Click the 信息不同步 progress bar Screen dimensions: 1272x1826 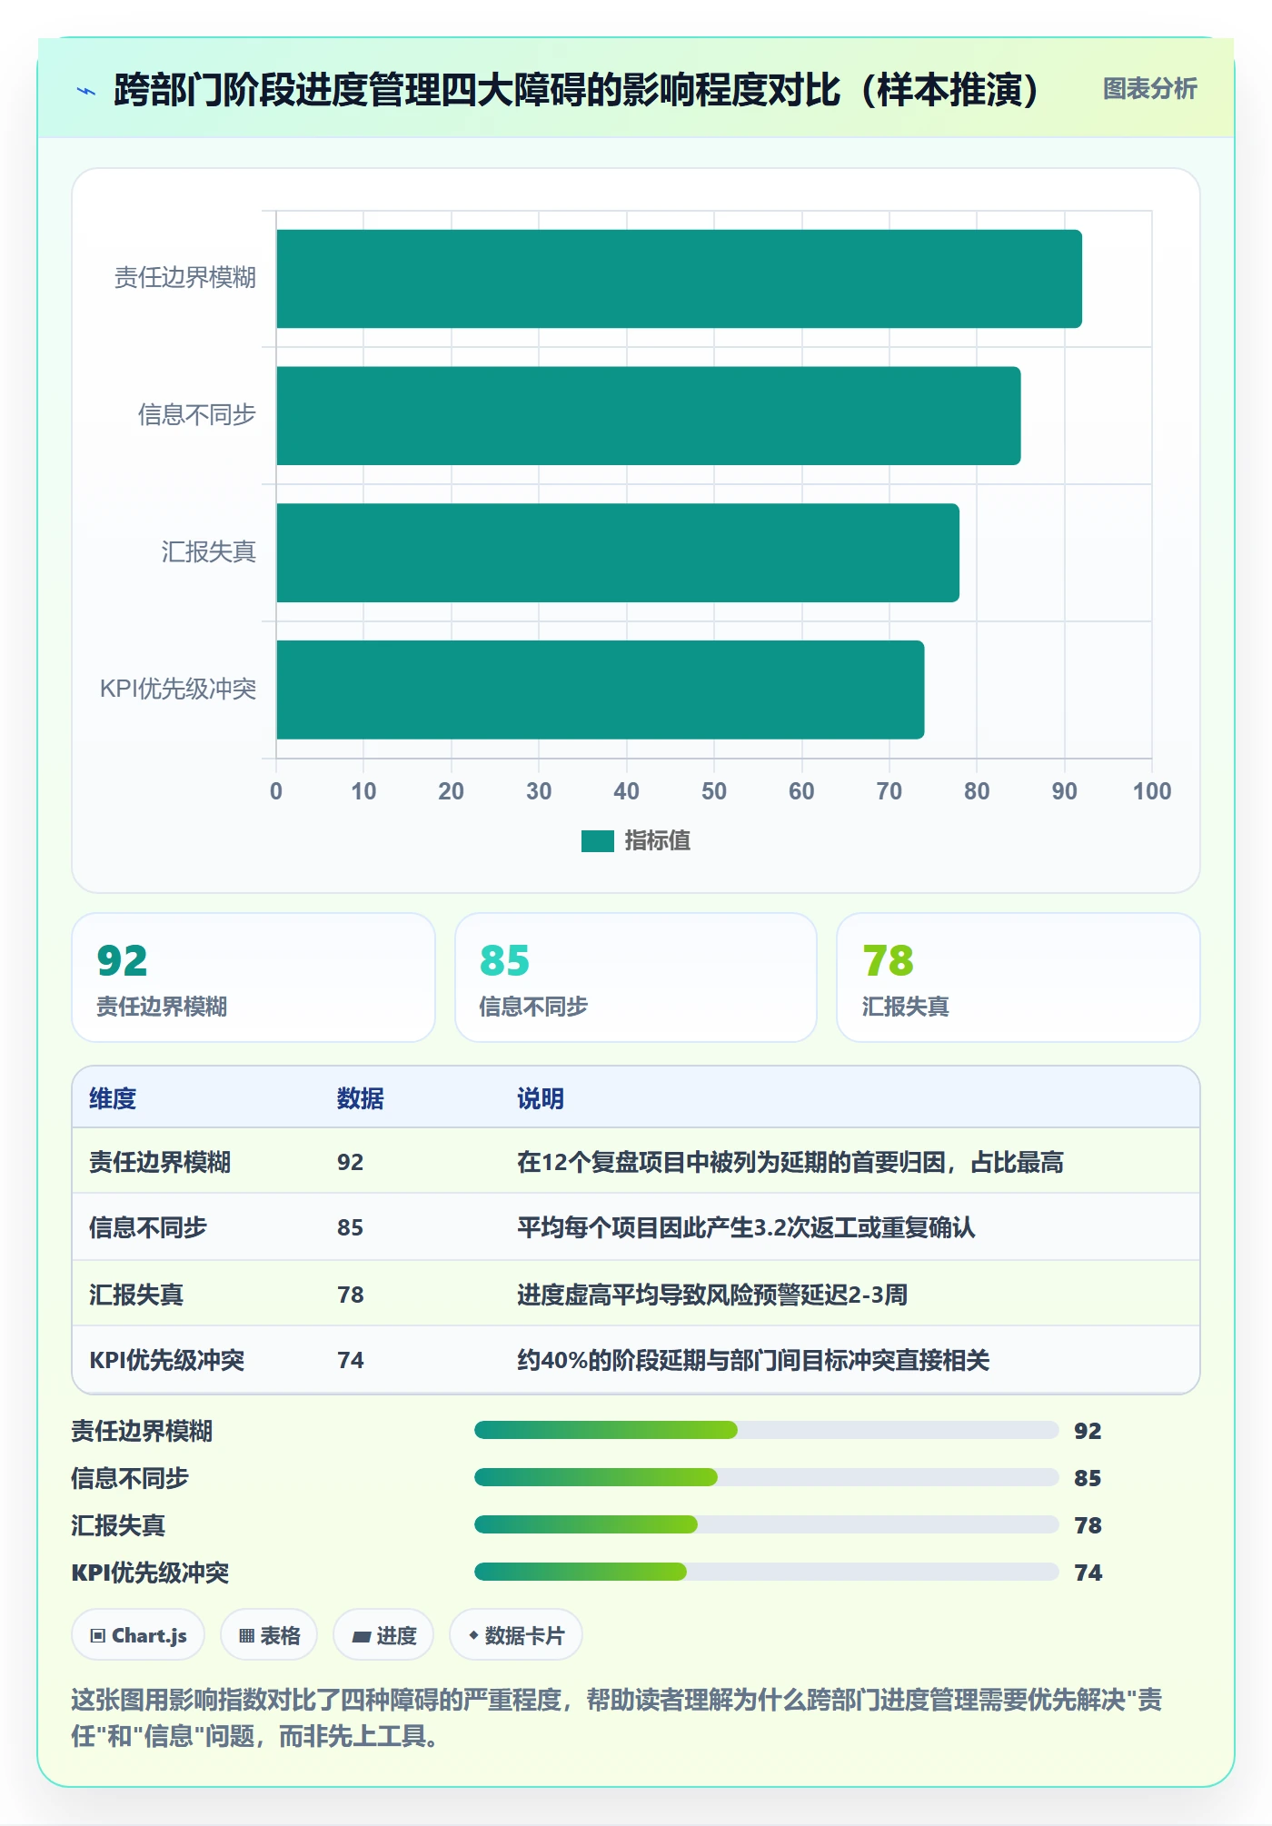(x=767, y=1478)
